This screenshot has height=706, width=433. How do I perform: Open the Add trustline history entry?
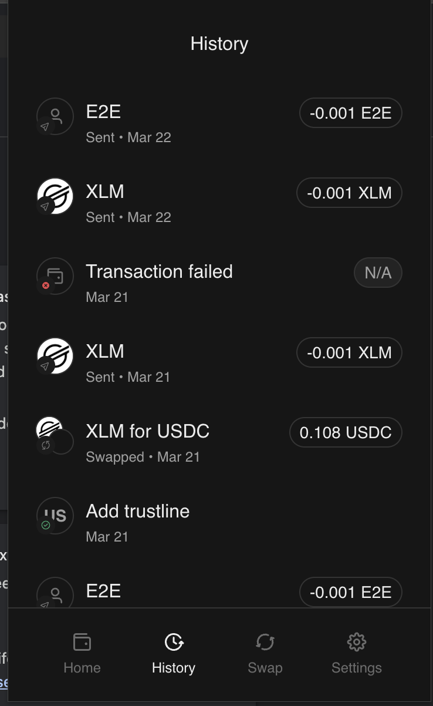(x=137, y=512)
